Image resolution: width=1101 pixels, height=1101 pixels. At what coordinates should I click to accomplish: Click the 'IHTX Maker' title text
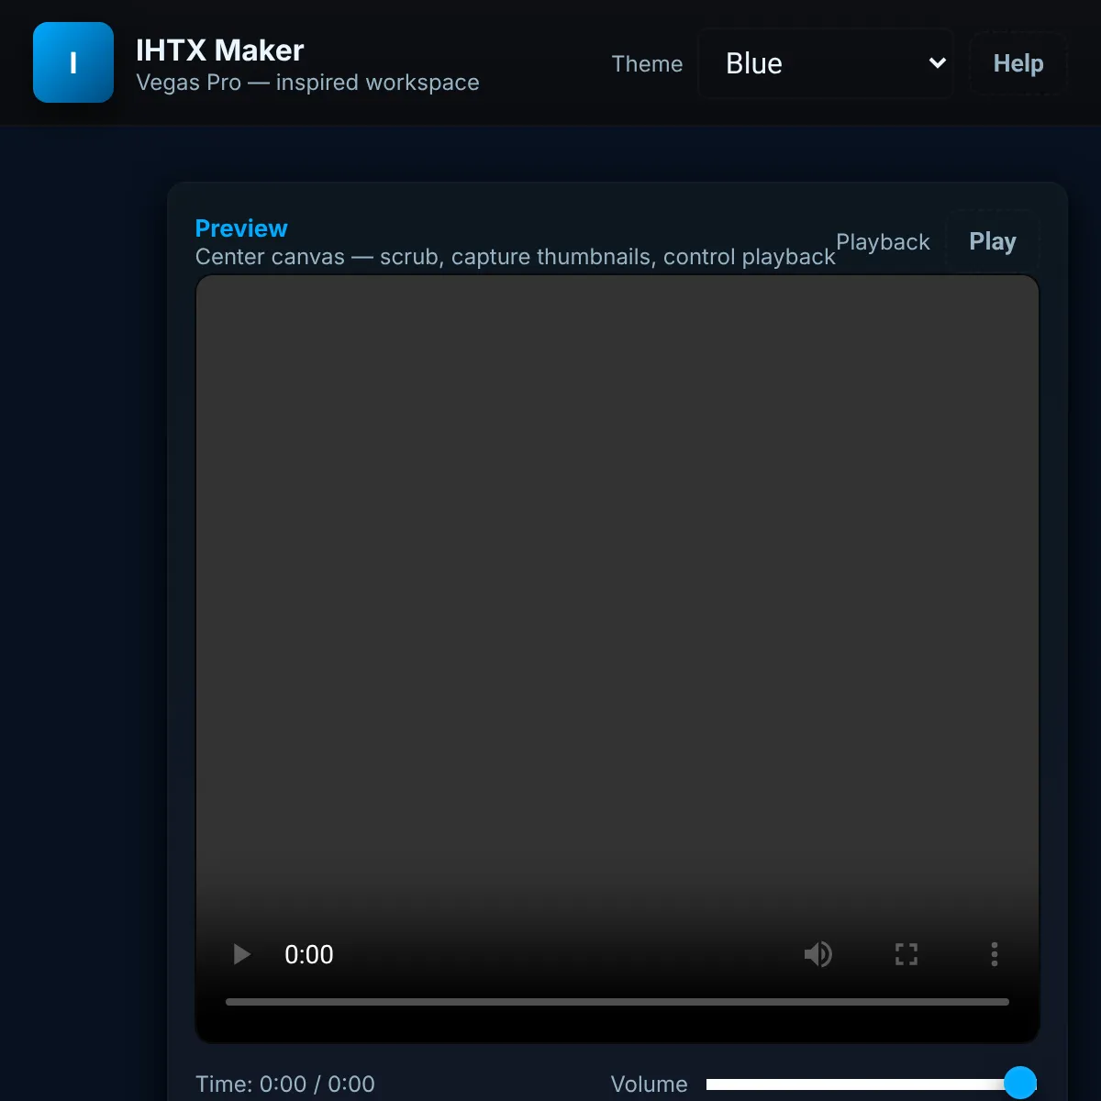(219, 50)
